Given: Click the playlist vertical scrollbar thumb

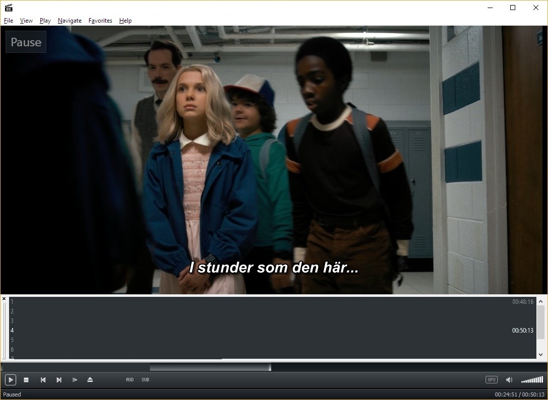Looking at the screenshot, I should pos(540,322).
